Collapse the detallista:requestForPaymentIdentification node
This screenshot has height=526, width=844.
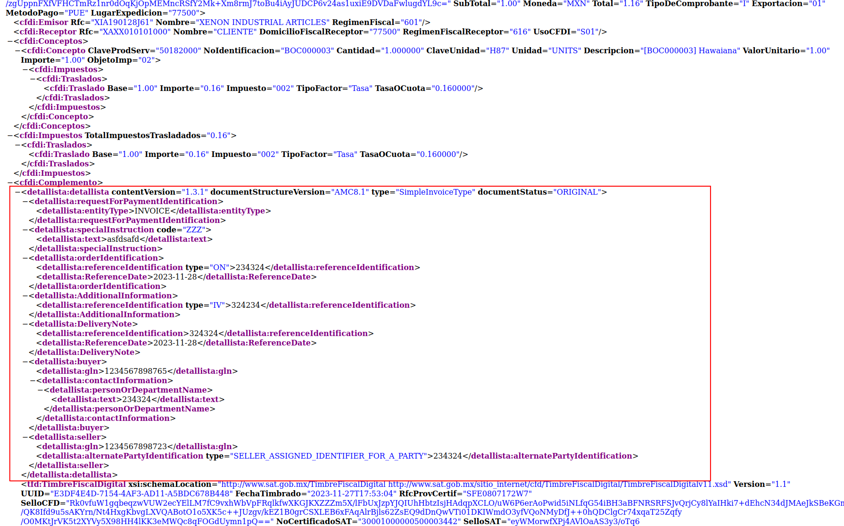tap(25, 202)
